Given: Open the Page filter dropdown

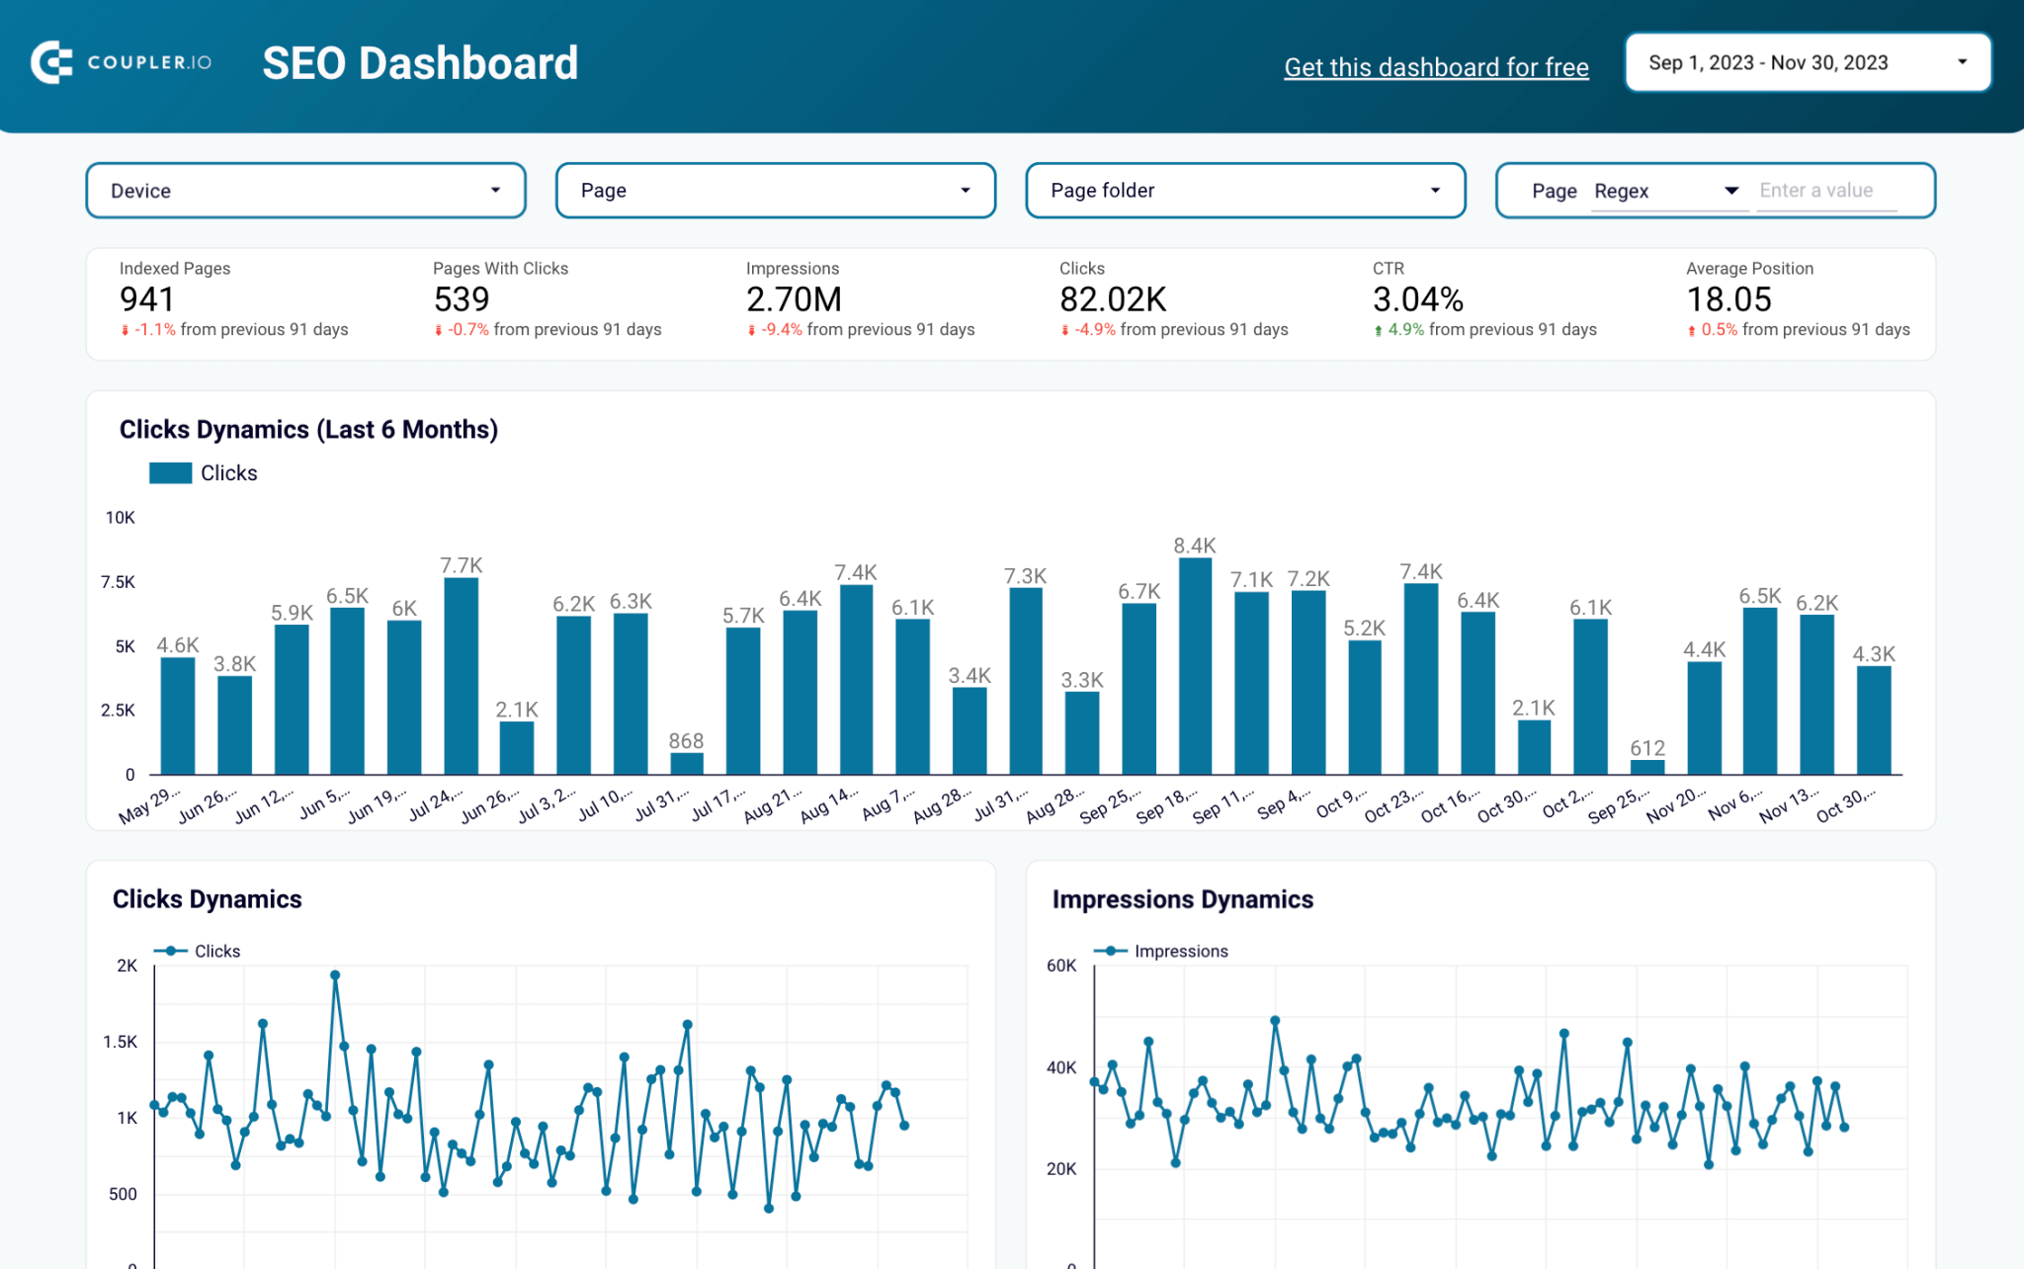Looking at the screenshot, I should point(775,190).
